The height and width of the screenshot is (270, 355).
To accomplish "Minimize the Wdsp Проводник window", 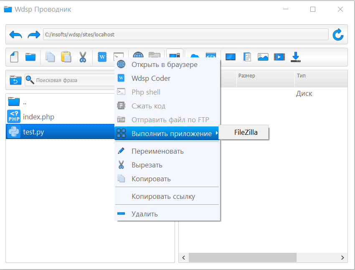I will tap(286, 9).
